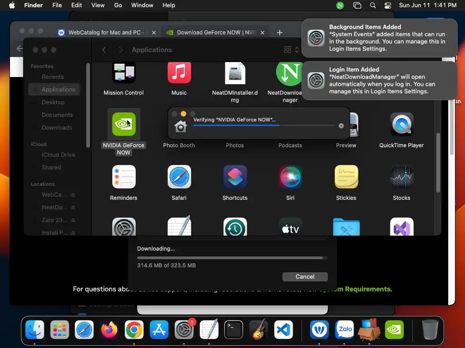
Task: Select the NVIDIA GeForce NOW app icon
Action: [124, 124]
